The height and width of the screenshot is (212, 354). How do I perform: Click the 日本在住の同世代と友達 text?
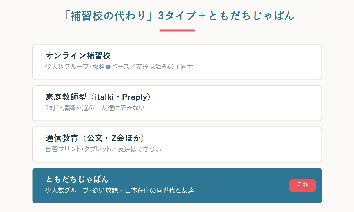159,191
